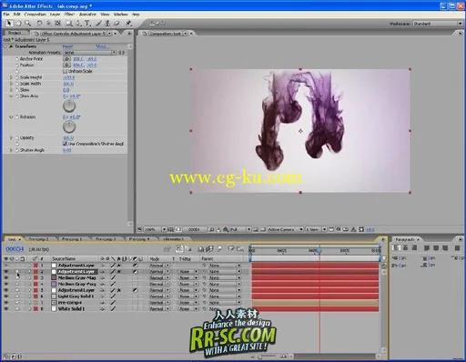This screenshot has width=466, height=362.
Task: Select the Zoom magnifier tool
Action: click(27, 23)
